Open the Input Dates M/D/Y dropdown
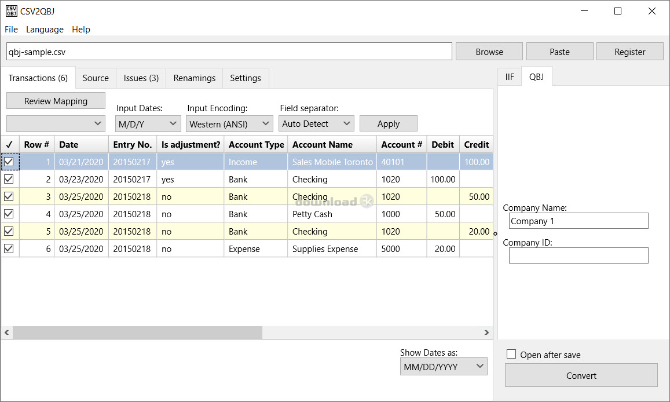Viewport: 670px width, 402px height. (148, 124)
